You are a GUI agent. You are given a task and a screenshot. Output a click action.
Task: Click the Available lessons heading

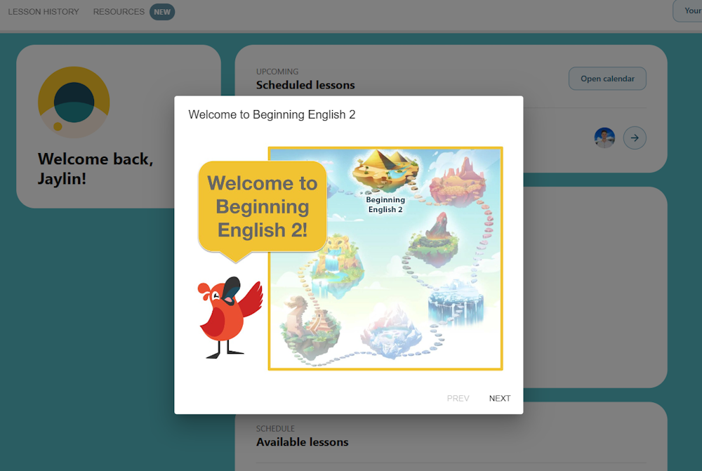point(302,442)
